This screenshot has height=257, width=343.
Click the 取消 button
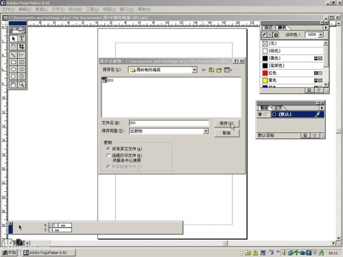pyautogui.click(x=226, y=133)
